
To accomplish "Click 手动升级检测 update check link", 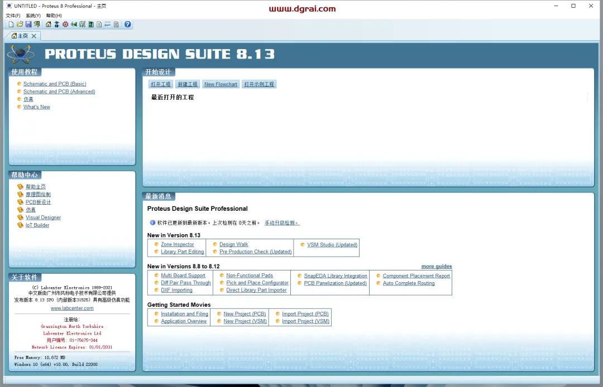I will pyautogui.click(x=281, y=222).
